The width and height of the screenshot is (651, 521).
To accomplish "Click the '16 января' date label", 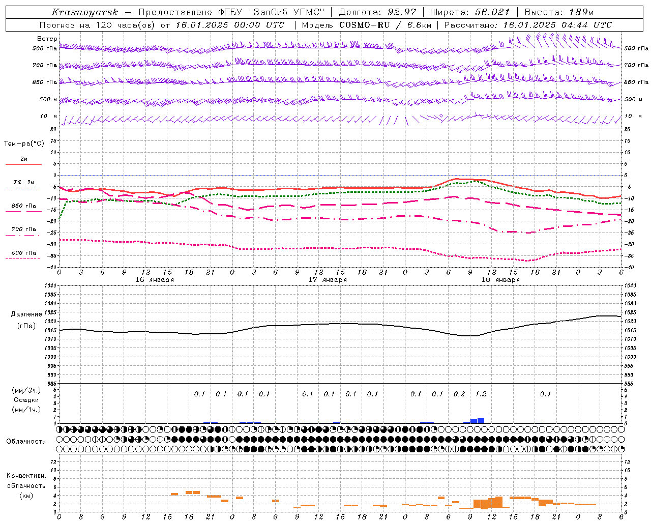I will [x=155, y=280].
